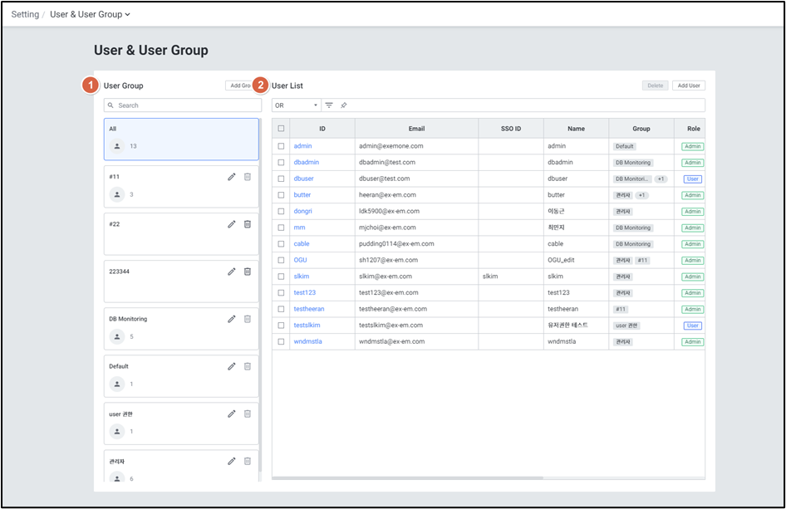Click the pencil icon for DB Monitoring group
786x509 pixels.
(232, 319)
